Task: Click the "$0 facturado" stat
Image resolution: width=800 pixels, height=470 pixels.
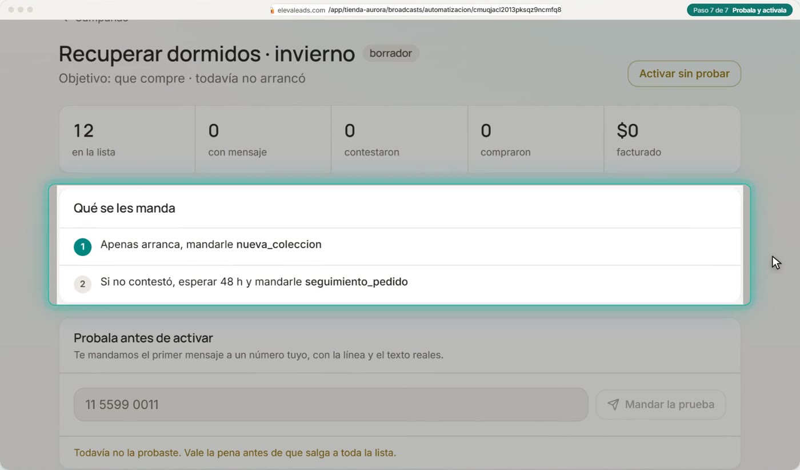Action: (x=672, y=139)
